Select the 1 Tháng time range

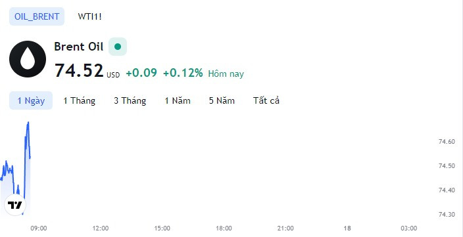(79, 101)
